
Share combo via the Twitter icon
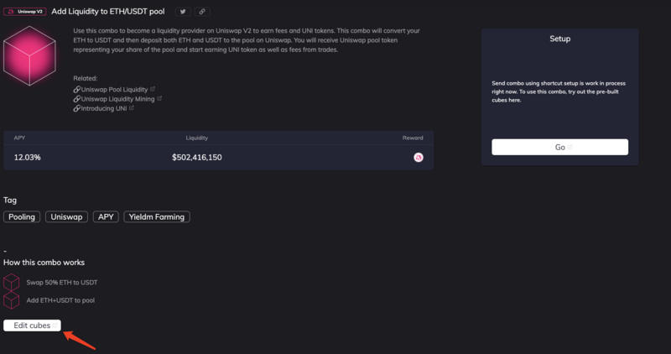point(182,12)
